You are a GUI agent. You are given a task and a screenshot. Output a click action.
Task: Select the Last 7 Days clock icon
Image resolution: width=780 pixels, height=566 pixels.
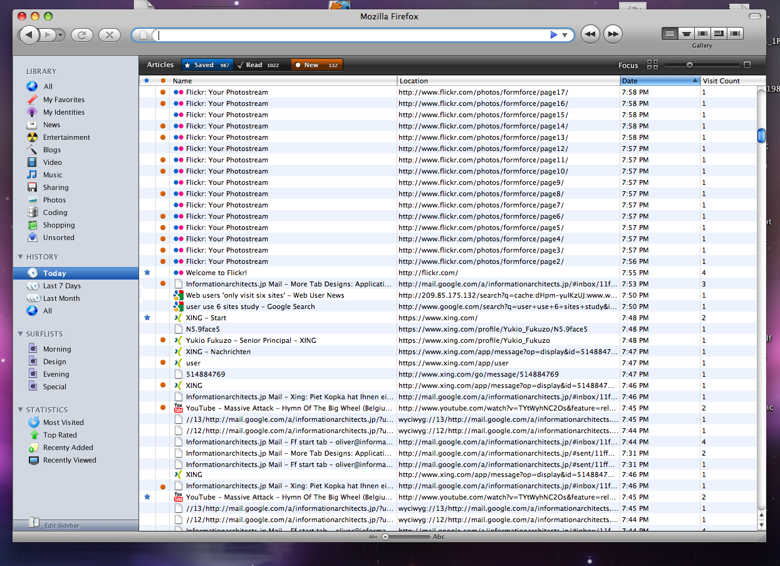(x=33, y=286)
